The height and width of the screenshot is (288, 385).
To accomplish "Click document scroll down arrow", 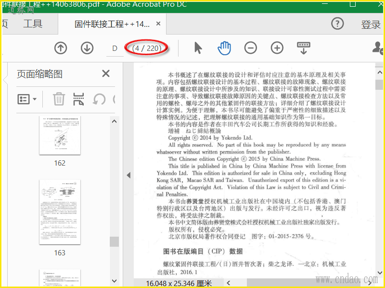I will (x=380, y=272).
